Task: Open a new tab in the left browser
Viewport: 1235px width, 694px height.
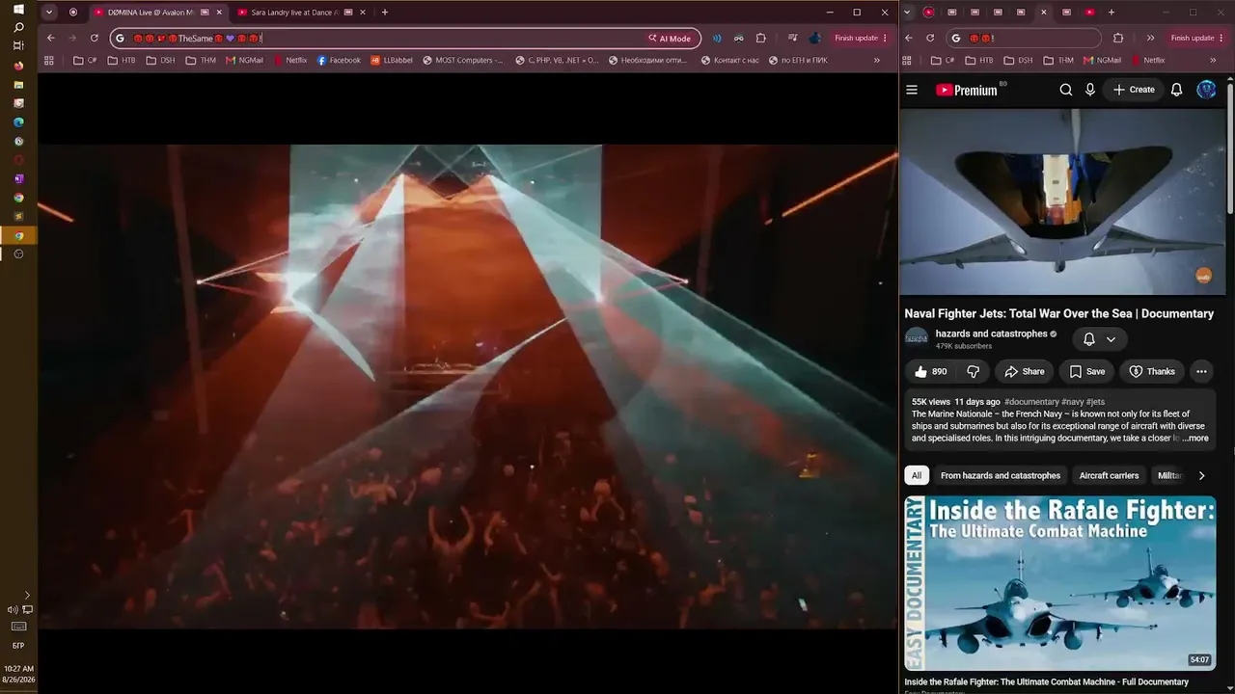Action: pos(385,13)
